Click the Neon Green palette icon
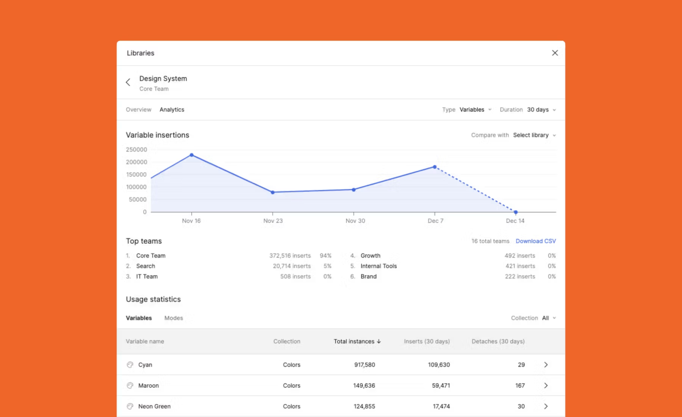This screenshot has width=682, height=417. [130, 406]
